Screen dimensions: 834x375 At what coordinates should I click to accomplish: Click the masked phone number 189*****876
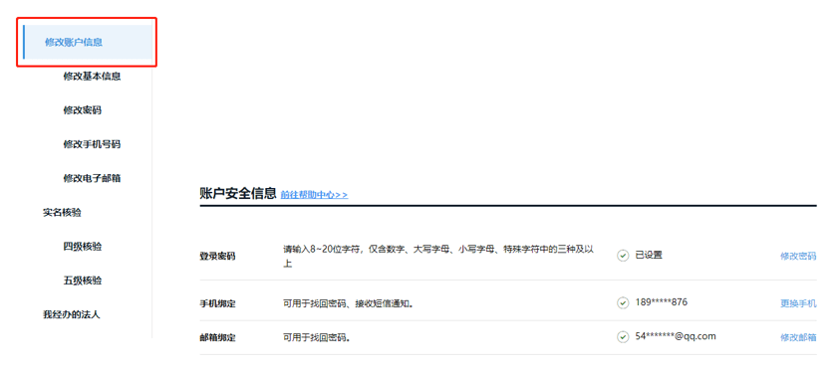pyautogui.click(x=662, y=302)
